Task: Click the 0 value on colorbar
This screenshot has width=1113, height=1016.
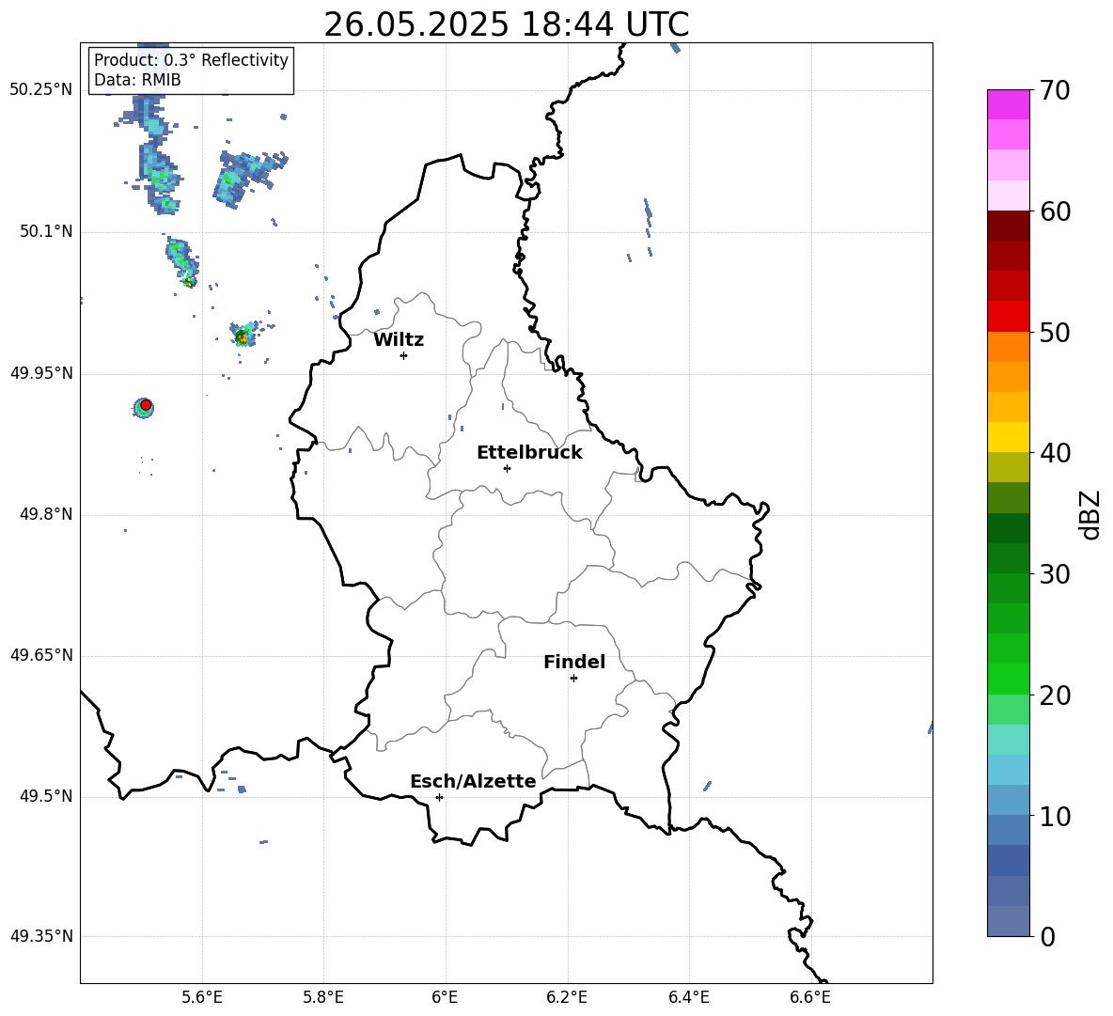Action: [x=1048, y=936]
